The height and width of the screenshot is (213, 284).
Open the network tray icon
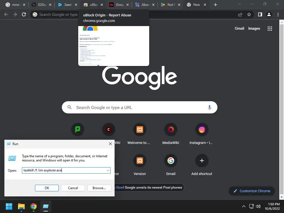click(x=251, y=206)
